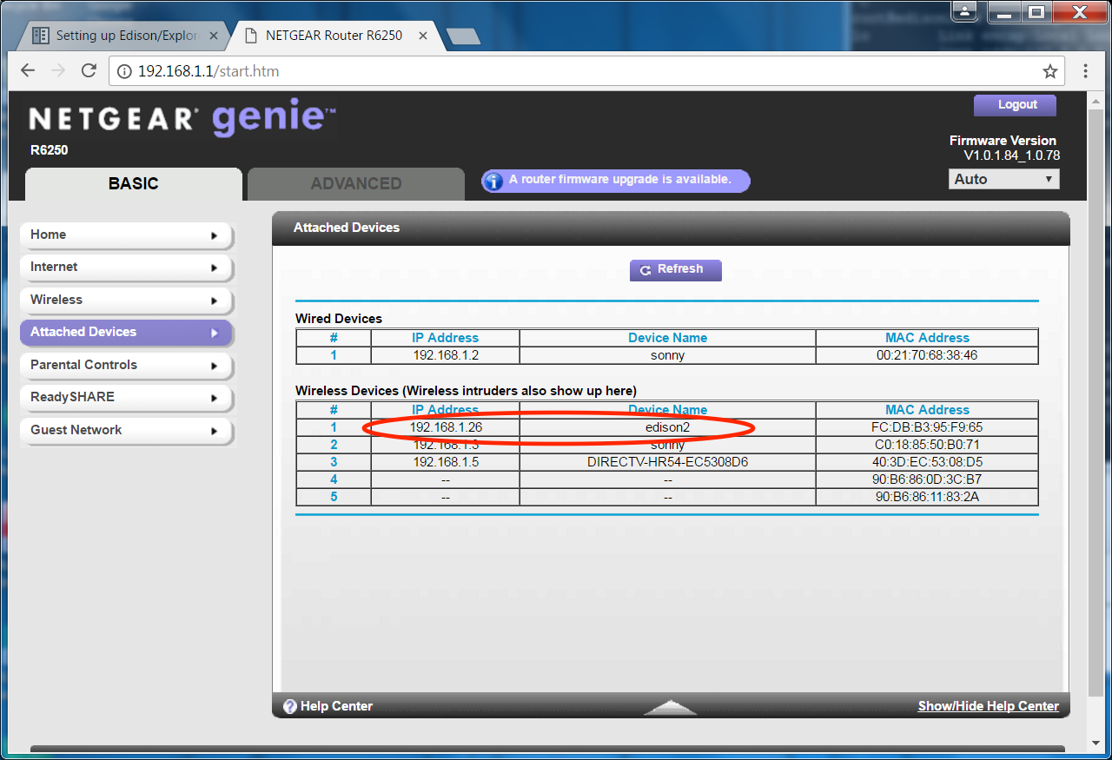Image resolution: width=1112 pixels, height=760 pixels.
Task: Click the info icon on the firmware upgrade notice
Action: 493,181
